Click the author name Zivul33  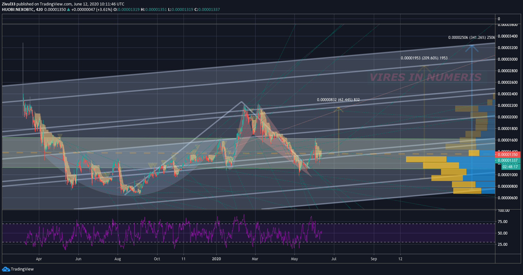pyautogui.click(x=8, y=4)
